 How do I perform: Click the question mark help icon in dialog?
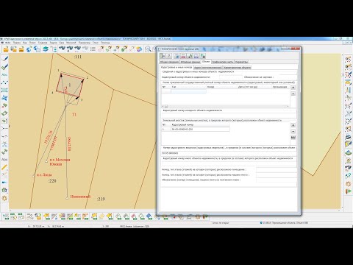tap(168, 56)
